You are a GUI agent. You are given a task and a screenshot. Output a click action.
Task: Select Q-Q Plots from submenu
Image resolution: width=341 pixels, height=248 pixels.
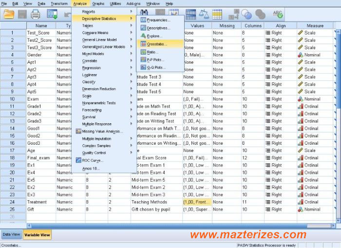pos(160,67)
